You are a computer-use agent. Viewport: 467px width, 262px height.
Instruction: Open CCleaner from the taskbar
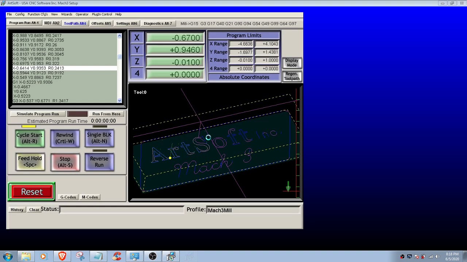[x=117, y=257]
